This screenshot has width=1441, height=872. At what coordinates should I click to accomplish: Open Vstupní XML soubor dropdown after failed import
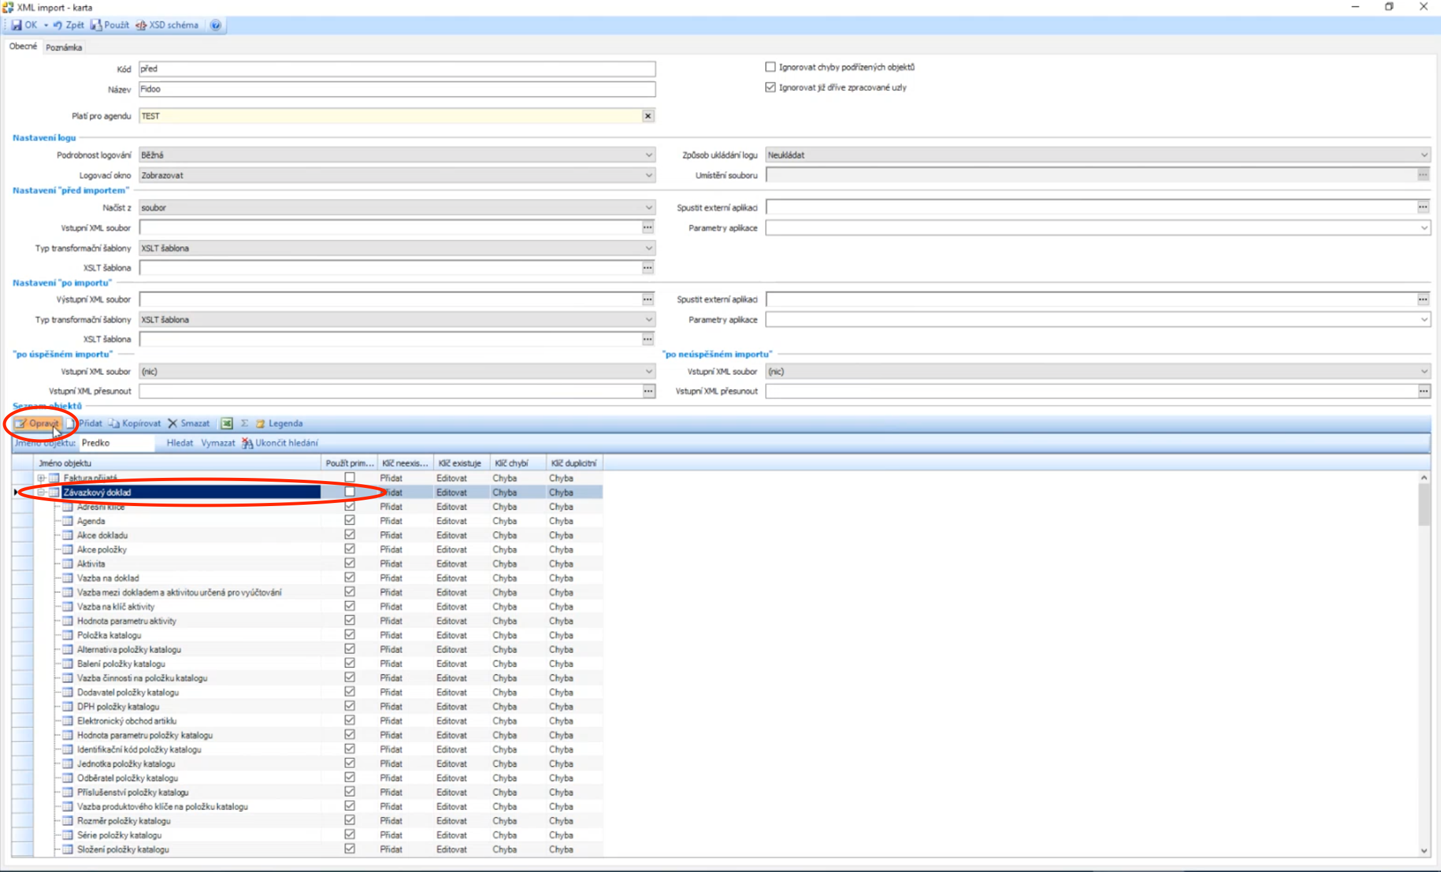[x=1424, y=372]
